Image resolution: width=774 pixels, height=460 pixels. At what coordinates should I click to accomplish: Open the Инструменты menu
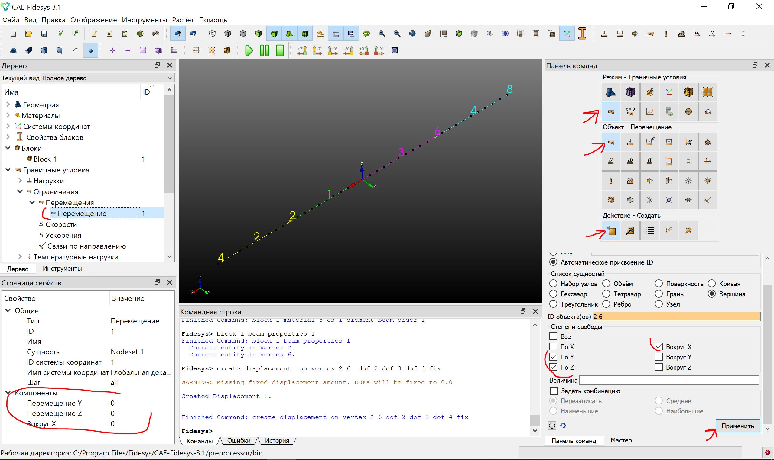[144, 20]
